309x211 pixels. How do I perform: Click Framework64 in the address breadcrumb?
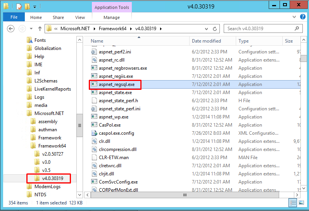click(x=112, y=29)
